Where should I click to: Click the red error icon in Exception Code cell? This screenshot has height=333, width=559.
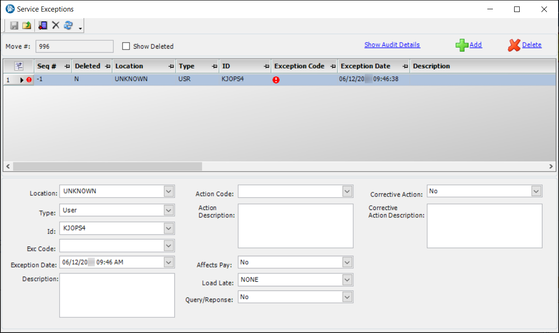click(276, 80)
